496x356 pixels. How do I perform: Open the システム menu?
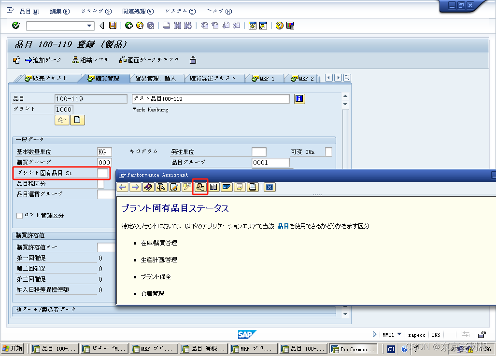click(180, 12)
